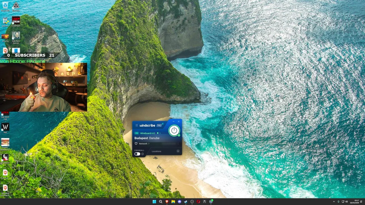This screenshot has height=205, width=365.
Task: Open the network tray icon
Action: 343,202
